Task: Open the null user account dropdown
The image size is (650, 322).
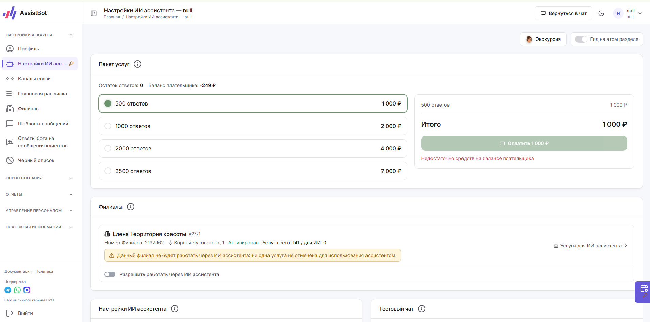Action: click(628, 13)
